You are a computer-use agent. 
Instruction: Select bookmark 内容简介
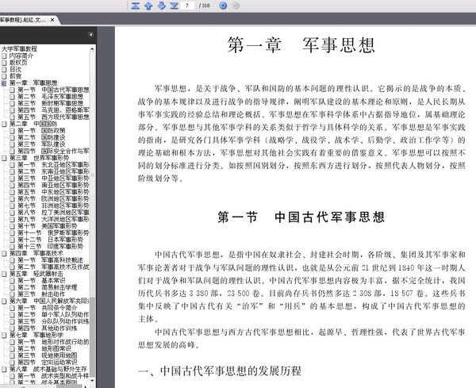pos(21,56)
